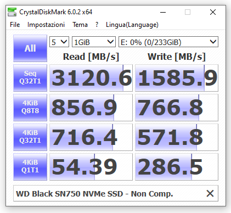Start the 4KiB Q8T8 test

click(30, 108)
